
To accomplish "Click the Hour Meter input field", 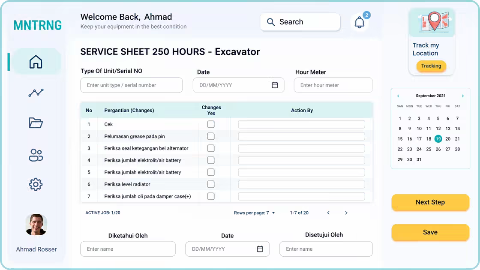I will [x=333, y=85].
